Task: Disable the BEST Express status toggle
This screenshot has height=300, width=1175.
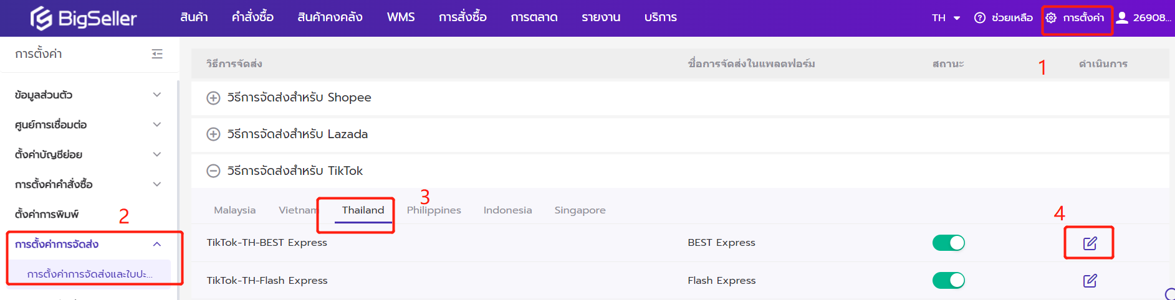Action: [948, 243]
